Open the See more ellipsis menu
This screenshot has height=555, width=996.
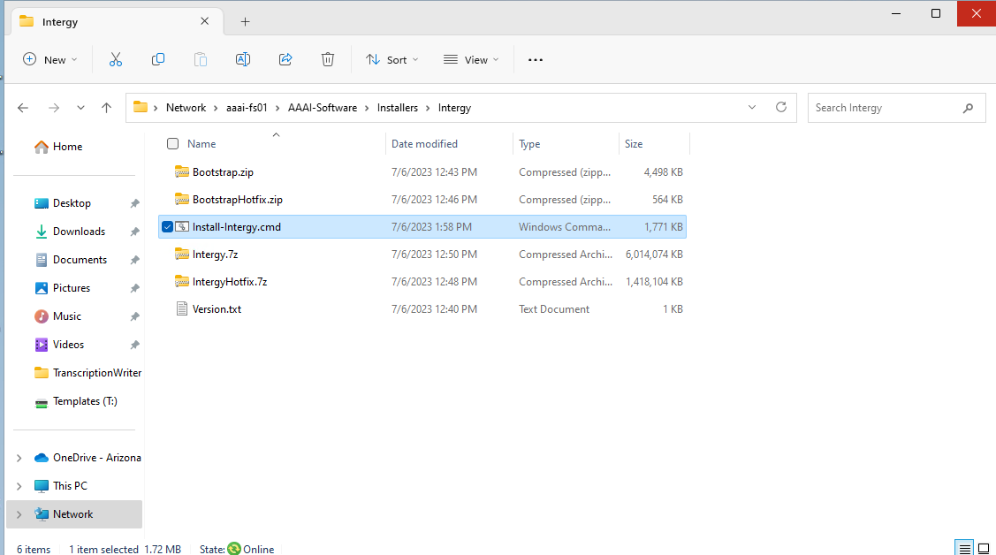coord(536,60)
